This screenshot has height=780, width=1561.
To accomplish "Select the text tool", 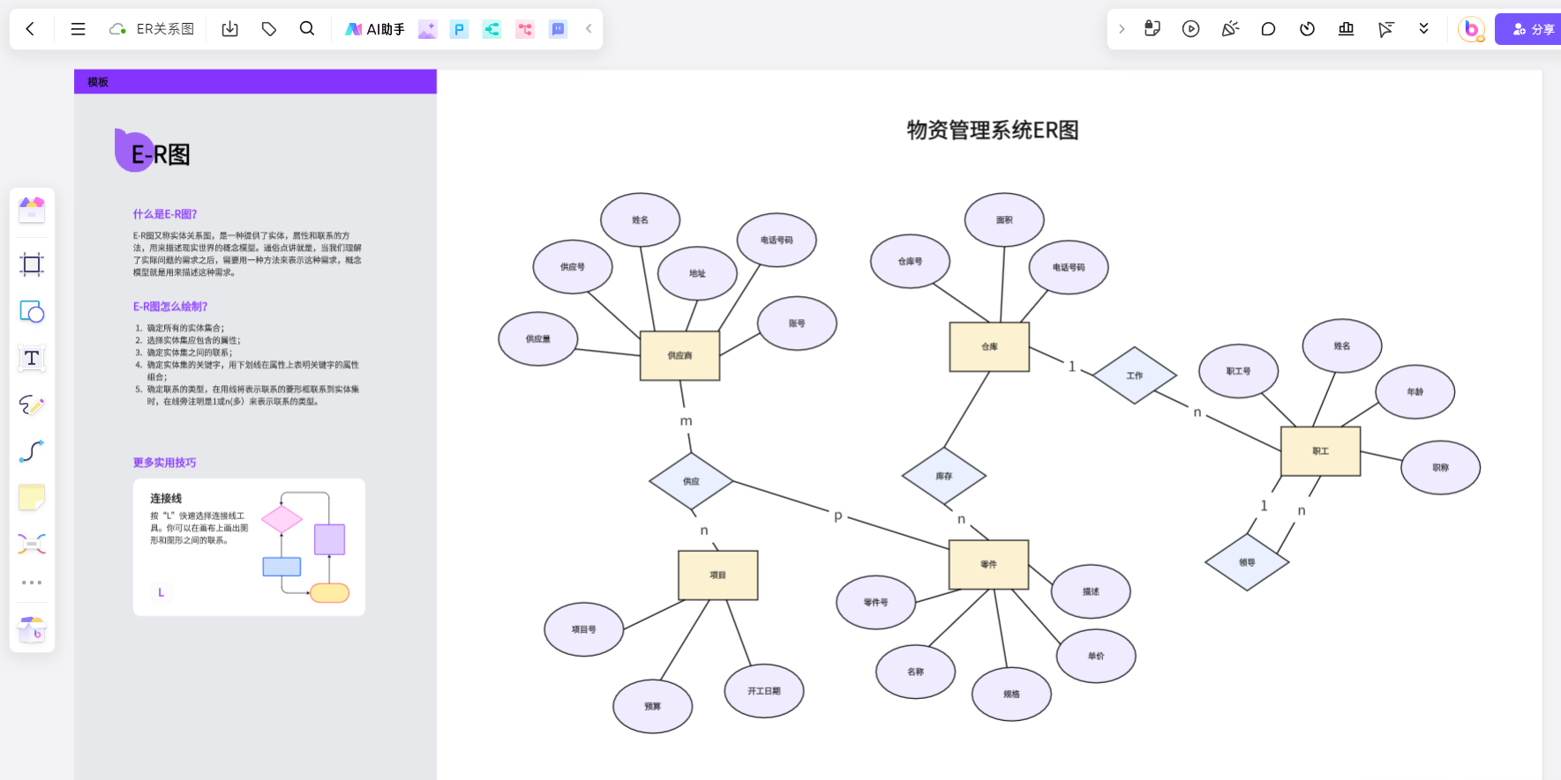I will coord(32,358).
